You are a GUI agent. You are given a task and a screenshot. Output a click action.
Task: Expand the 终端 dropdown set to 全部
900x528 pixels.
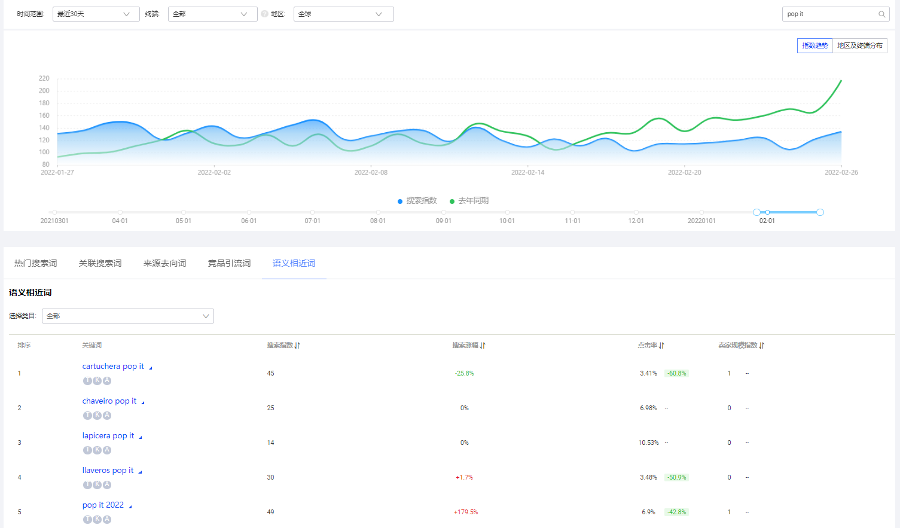click(x=212, y=14)
